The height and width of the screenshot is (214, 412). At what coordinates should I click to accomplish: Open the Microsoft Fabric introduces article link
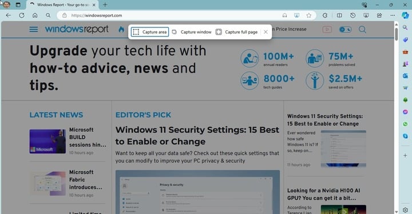(86, 180)
